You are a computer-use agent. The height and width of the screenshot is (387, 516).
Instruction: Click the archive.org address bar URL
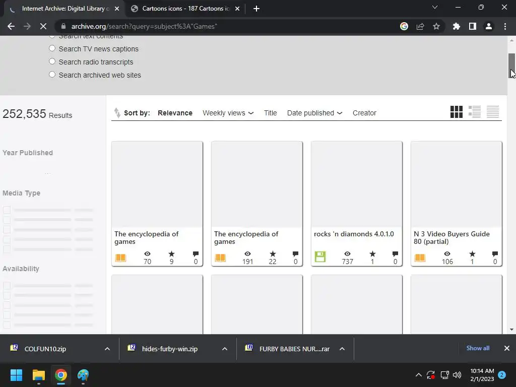(144, 26)
